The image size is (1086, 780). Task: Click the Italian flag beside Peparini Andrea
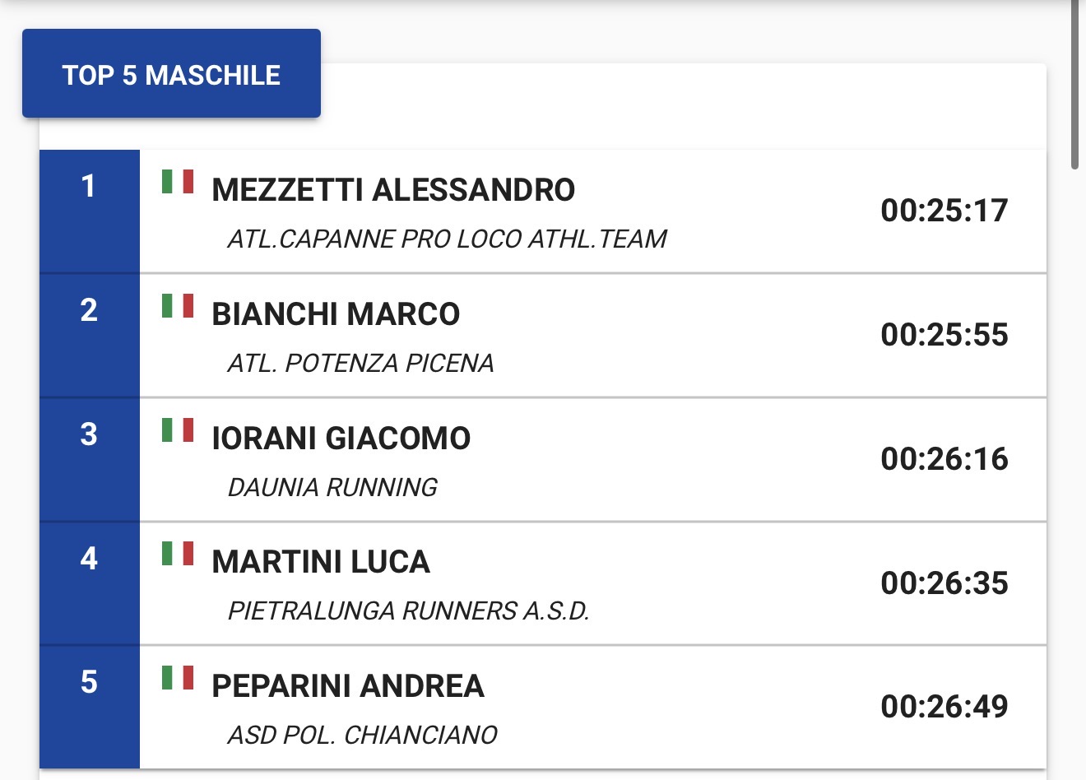(178, 677)
